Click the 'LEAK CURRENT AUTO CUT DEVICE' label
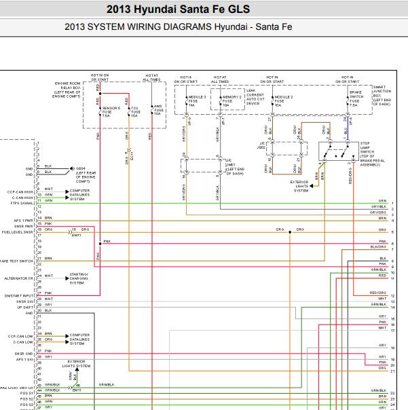Viewport: 408px width, 410px height. pos(255,97)
